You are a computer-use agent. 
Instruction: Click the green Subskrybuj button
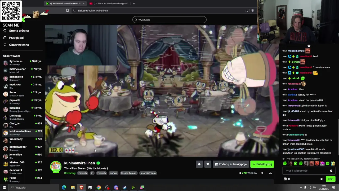pos(262,164)
